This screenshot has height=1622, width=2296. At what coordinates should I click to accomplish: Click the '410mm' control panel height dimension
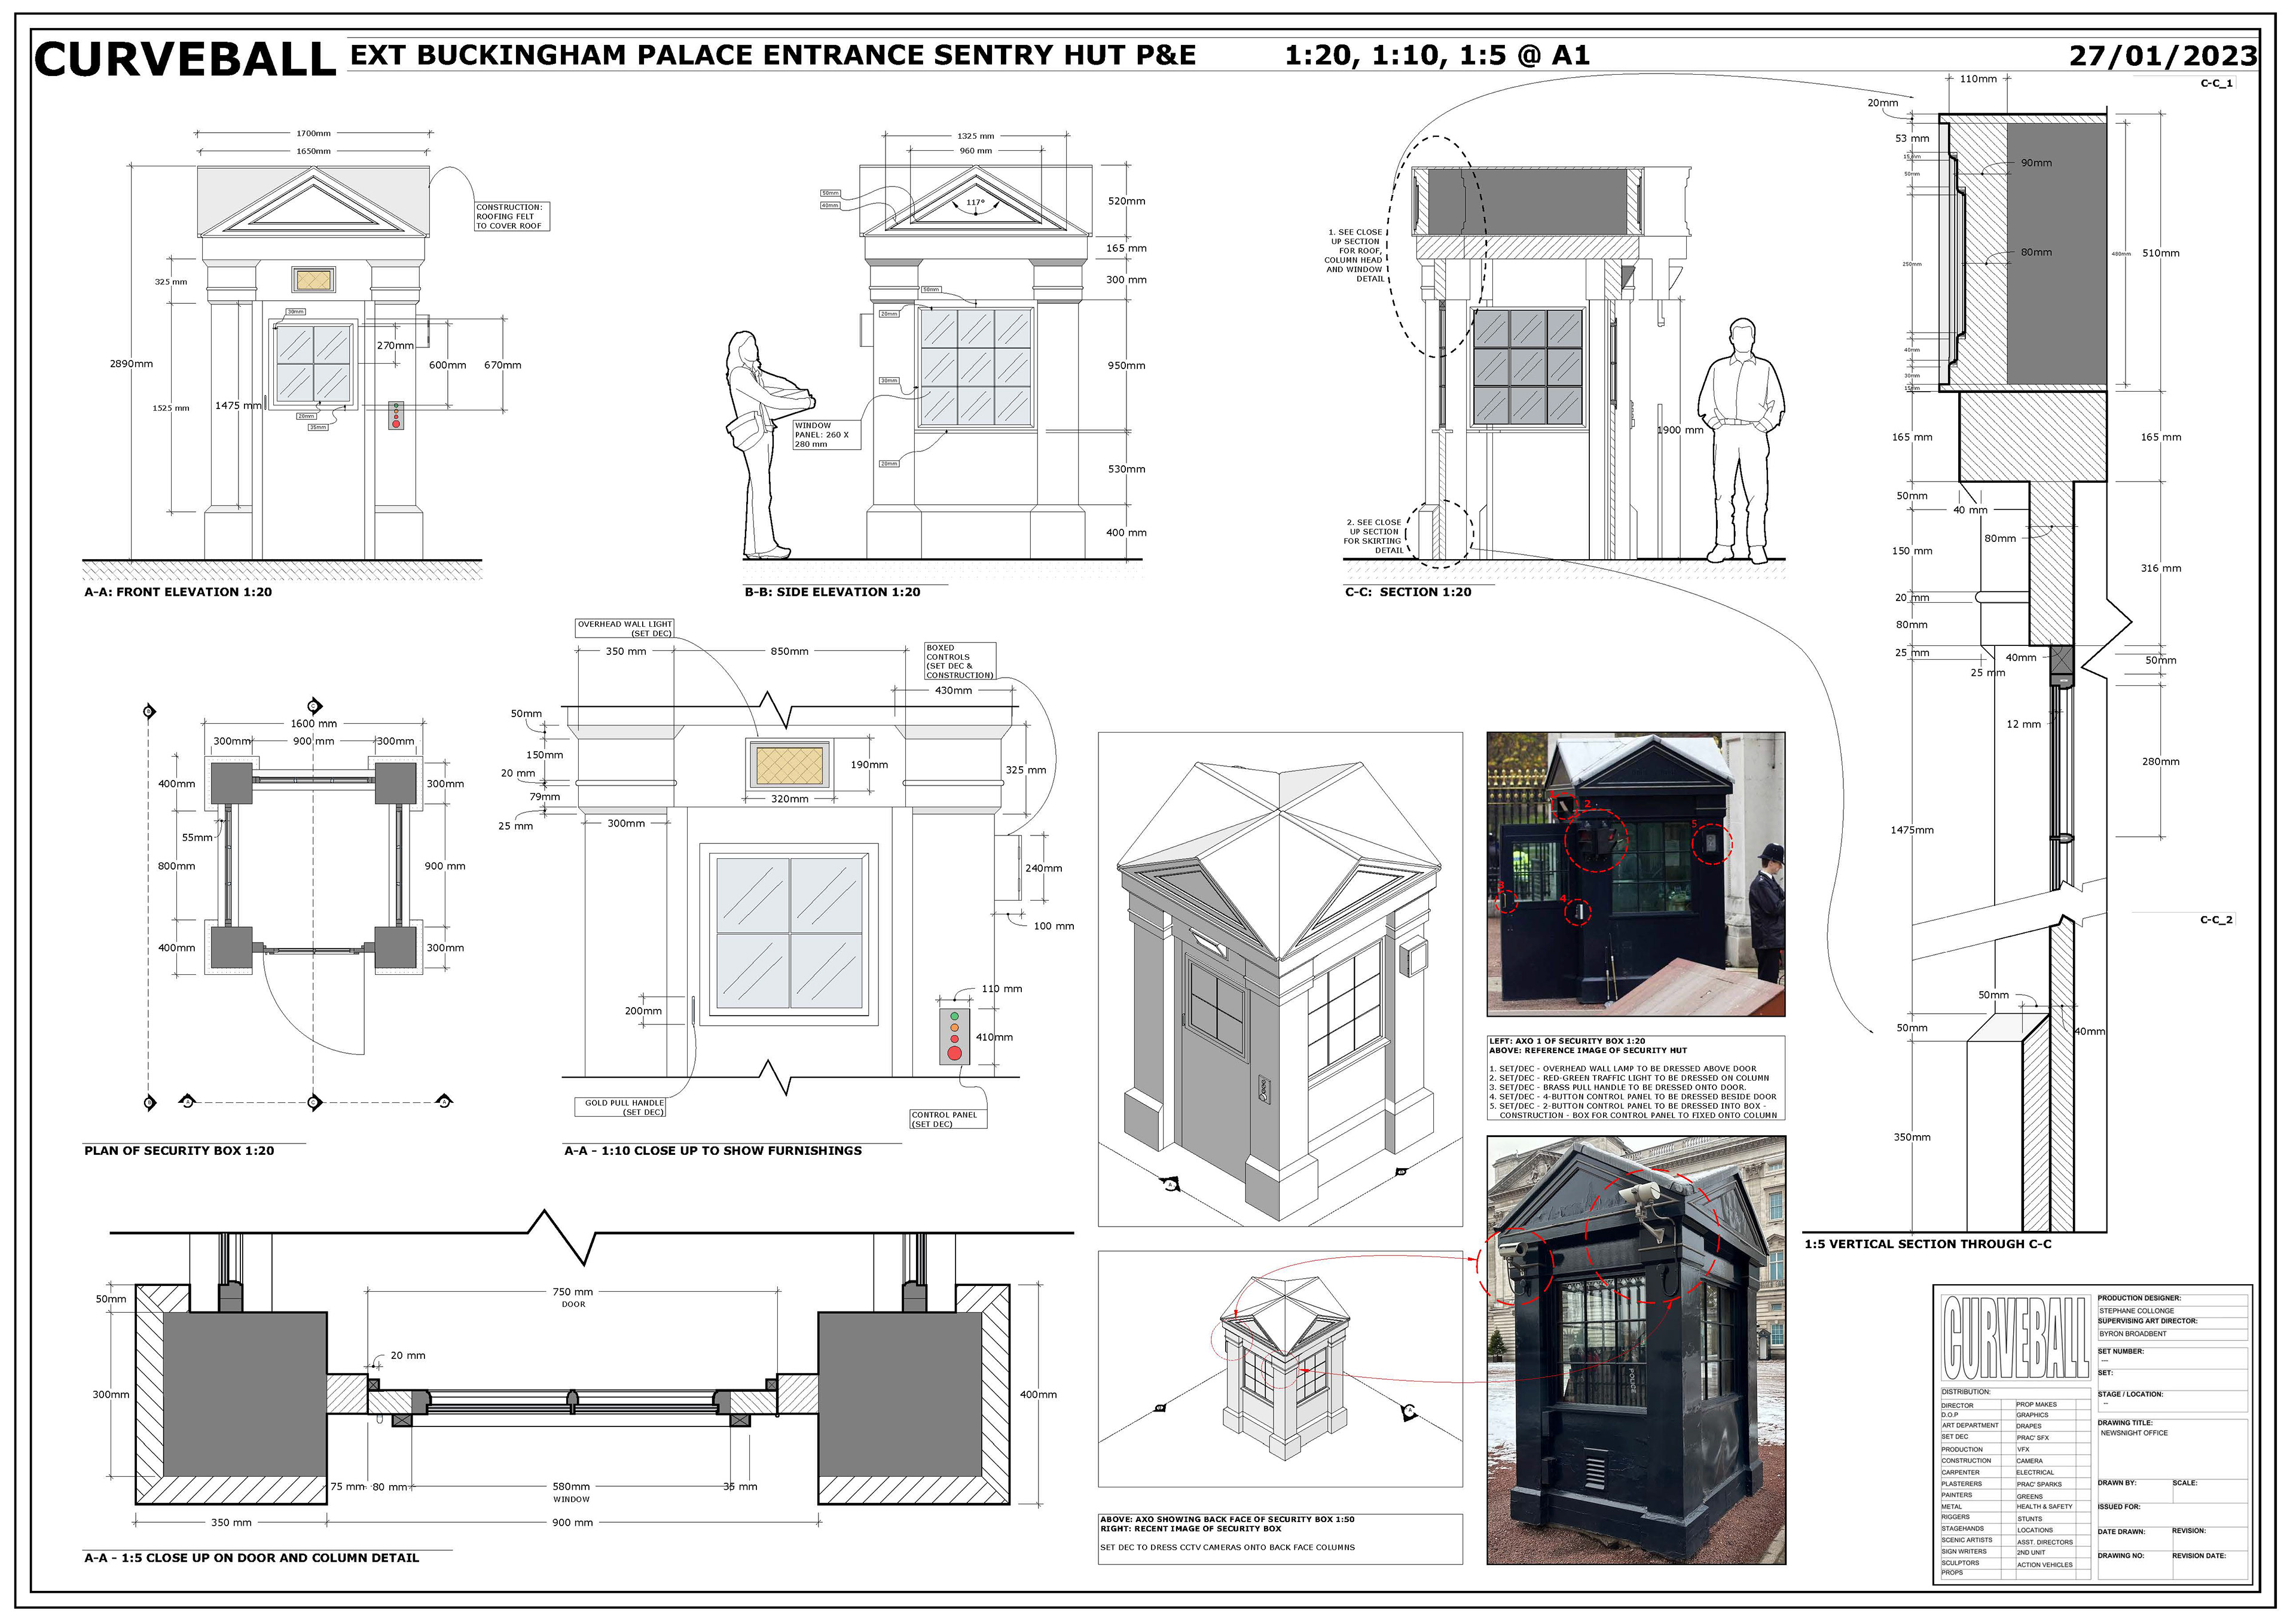pyautogui.click(x=994, y=1037)
